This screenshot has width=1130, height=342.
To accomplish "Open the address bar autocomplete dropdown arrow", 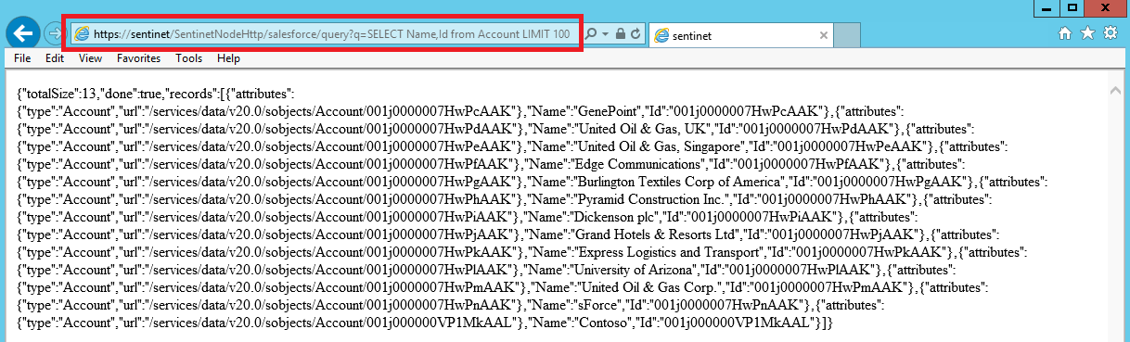I will pos(605,33).
